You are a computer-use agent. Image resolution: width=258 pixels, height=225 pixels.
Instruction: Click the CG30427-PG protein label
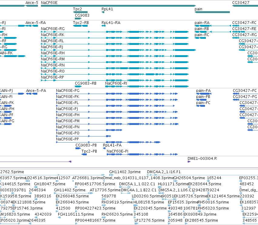[245, 97]
